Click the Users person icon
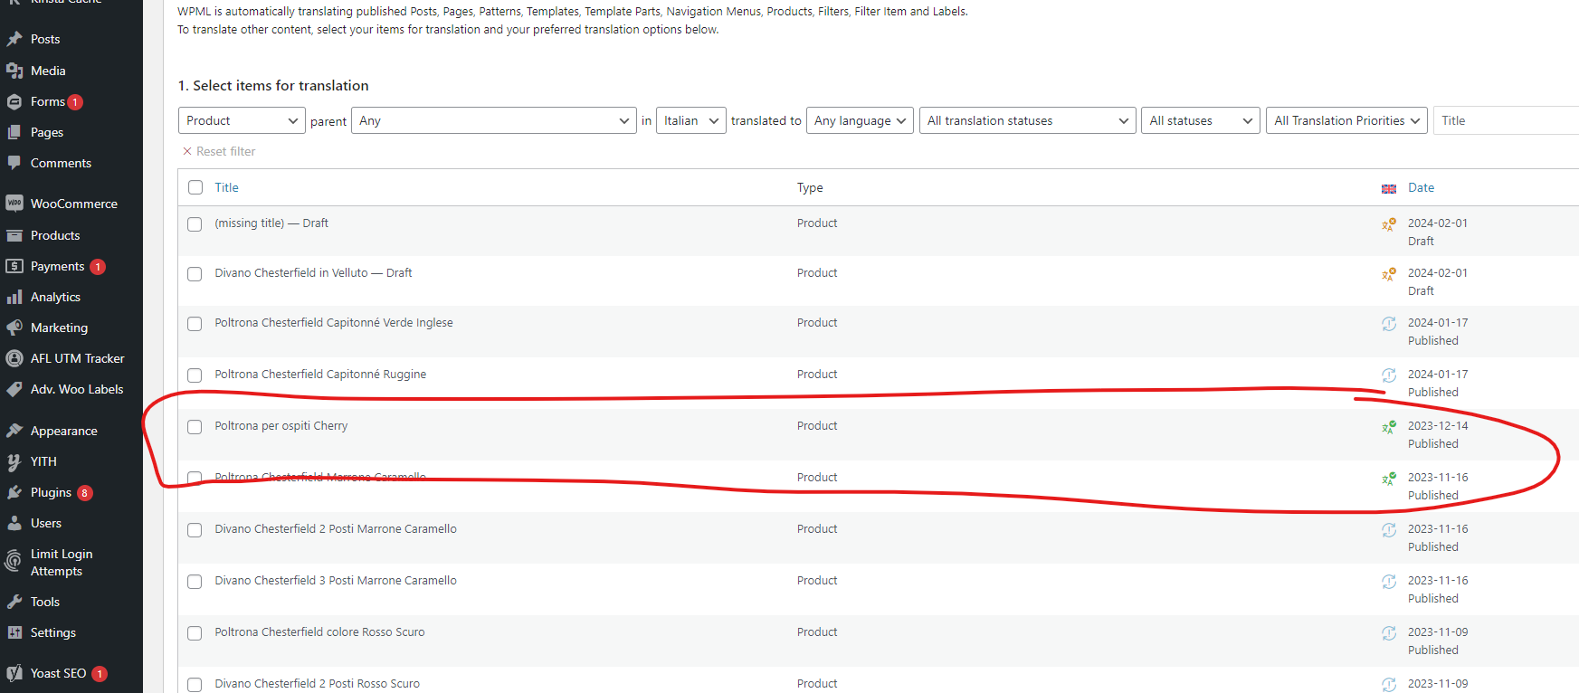This screenshot has width=1579, height=693. [x=14, y=523]
